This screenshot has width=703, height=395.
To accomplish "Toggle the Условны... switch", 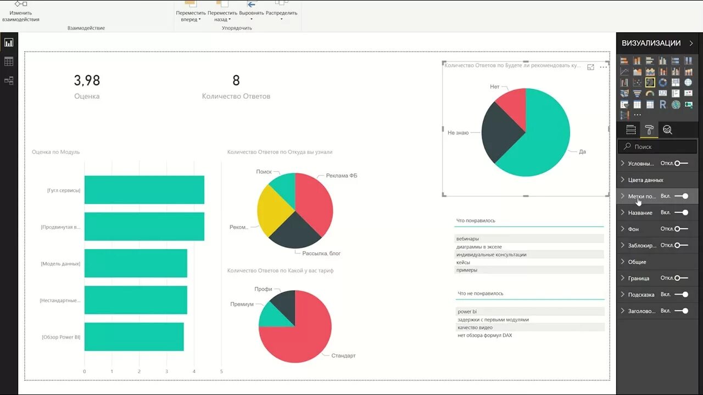I will (681, 163).
